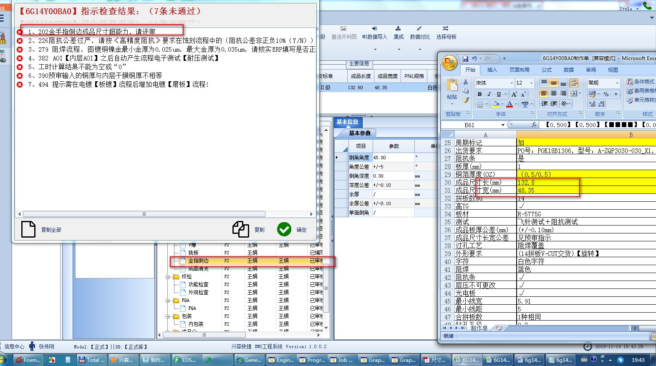
Task: Toggle middle vertical alignment
Action: point(553,83)
